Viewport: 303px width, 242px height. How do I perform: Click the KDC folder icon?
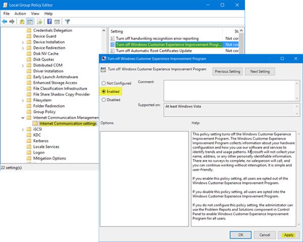(29, 135)
